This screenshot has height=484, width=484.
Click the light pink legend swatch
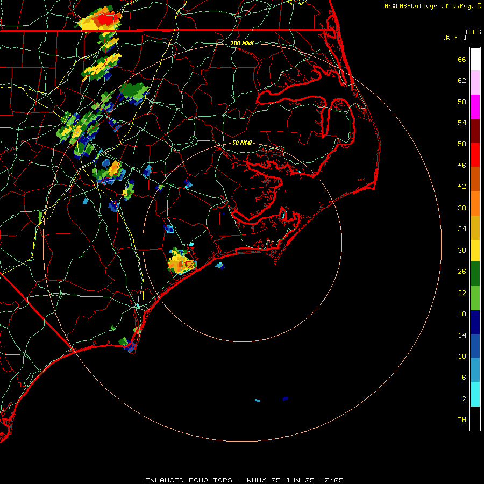tap(475, 82)
